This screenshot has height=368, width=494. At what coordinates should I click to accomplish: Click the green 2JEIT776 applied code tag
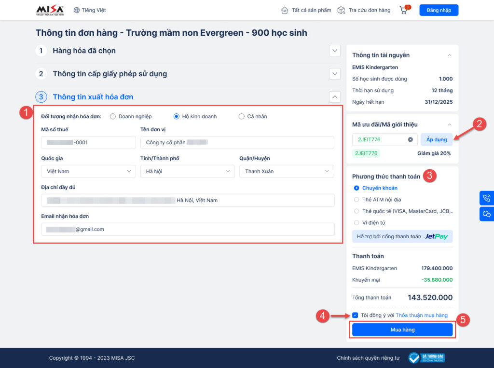click(366, 153)
